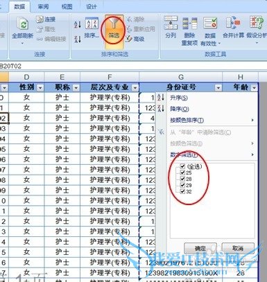Viewport: 267px width, 282px height.
Task: Select column D header
Action: click(26, 77)
